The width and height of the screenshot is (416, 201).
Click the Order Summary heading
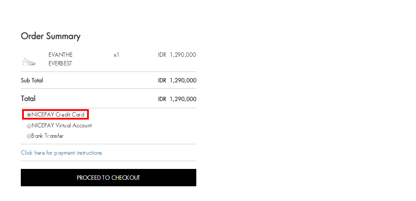click(51, 36)
